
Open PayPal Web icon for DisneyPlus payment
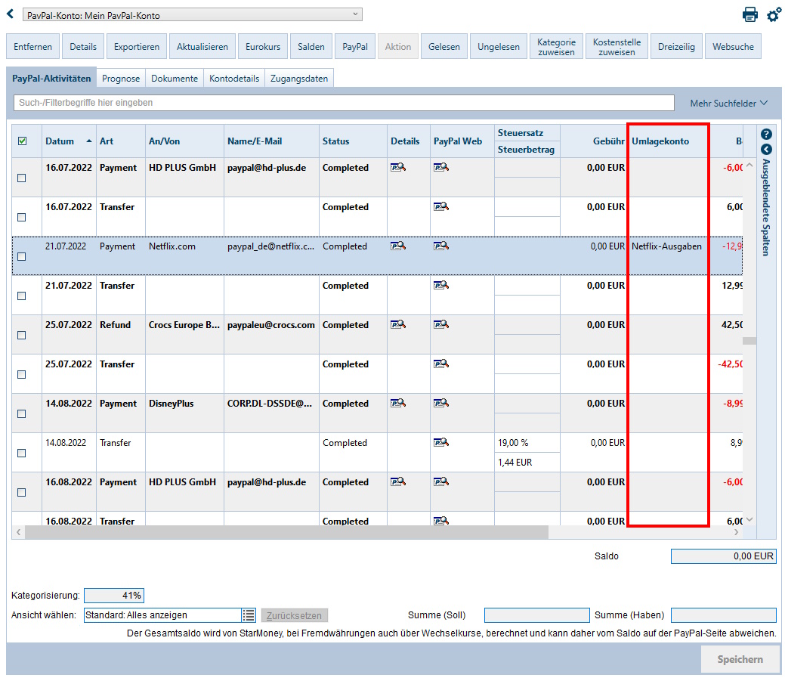tap(441, 403)
